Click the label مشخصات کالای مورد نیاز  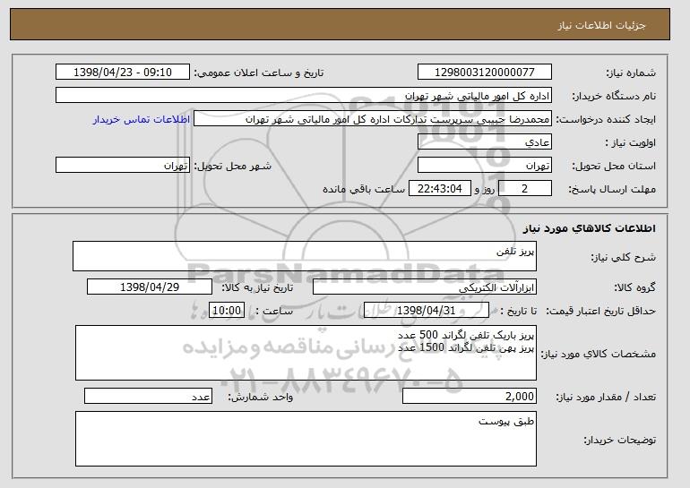click(x=598, y=354)
